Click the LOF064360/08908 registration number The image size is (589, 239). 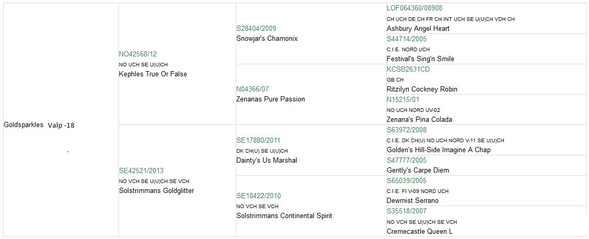pyautogui.click(x=412, y=8)
